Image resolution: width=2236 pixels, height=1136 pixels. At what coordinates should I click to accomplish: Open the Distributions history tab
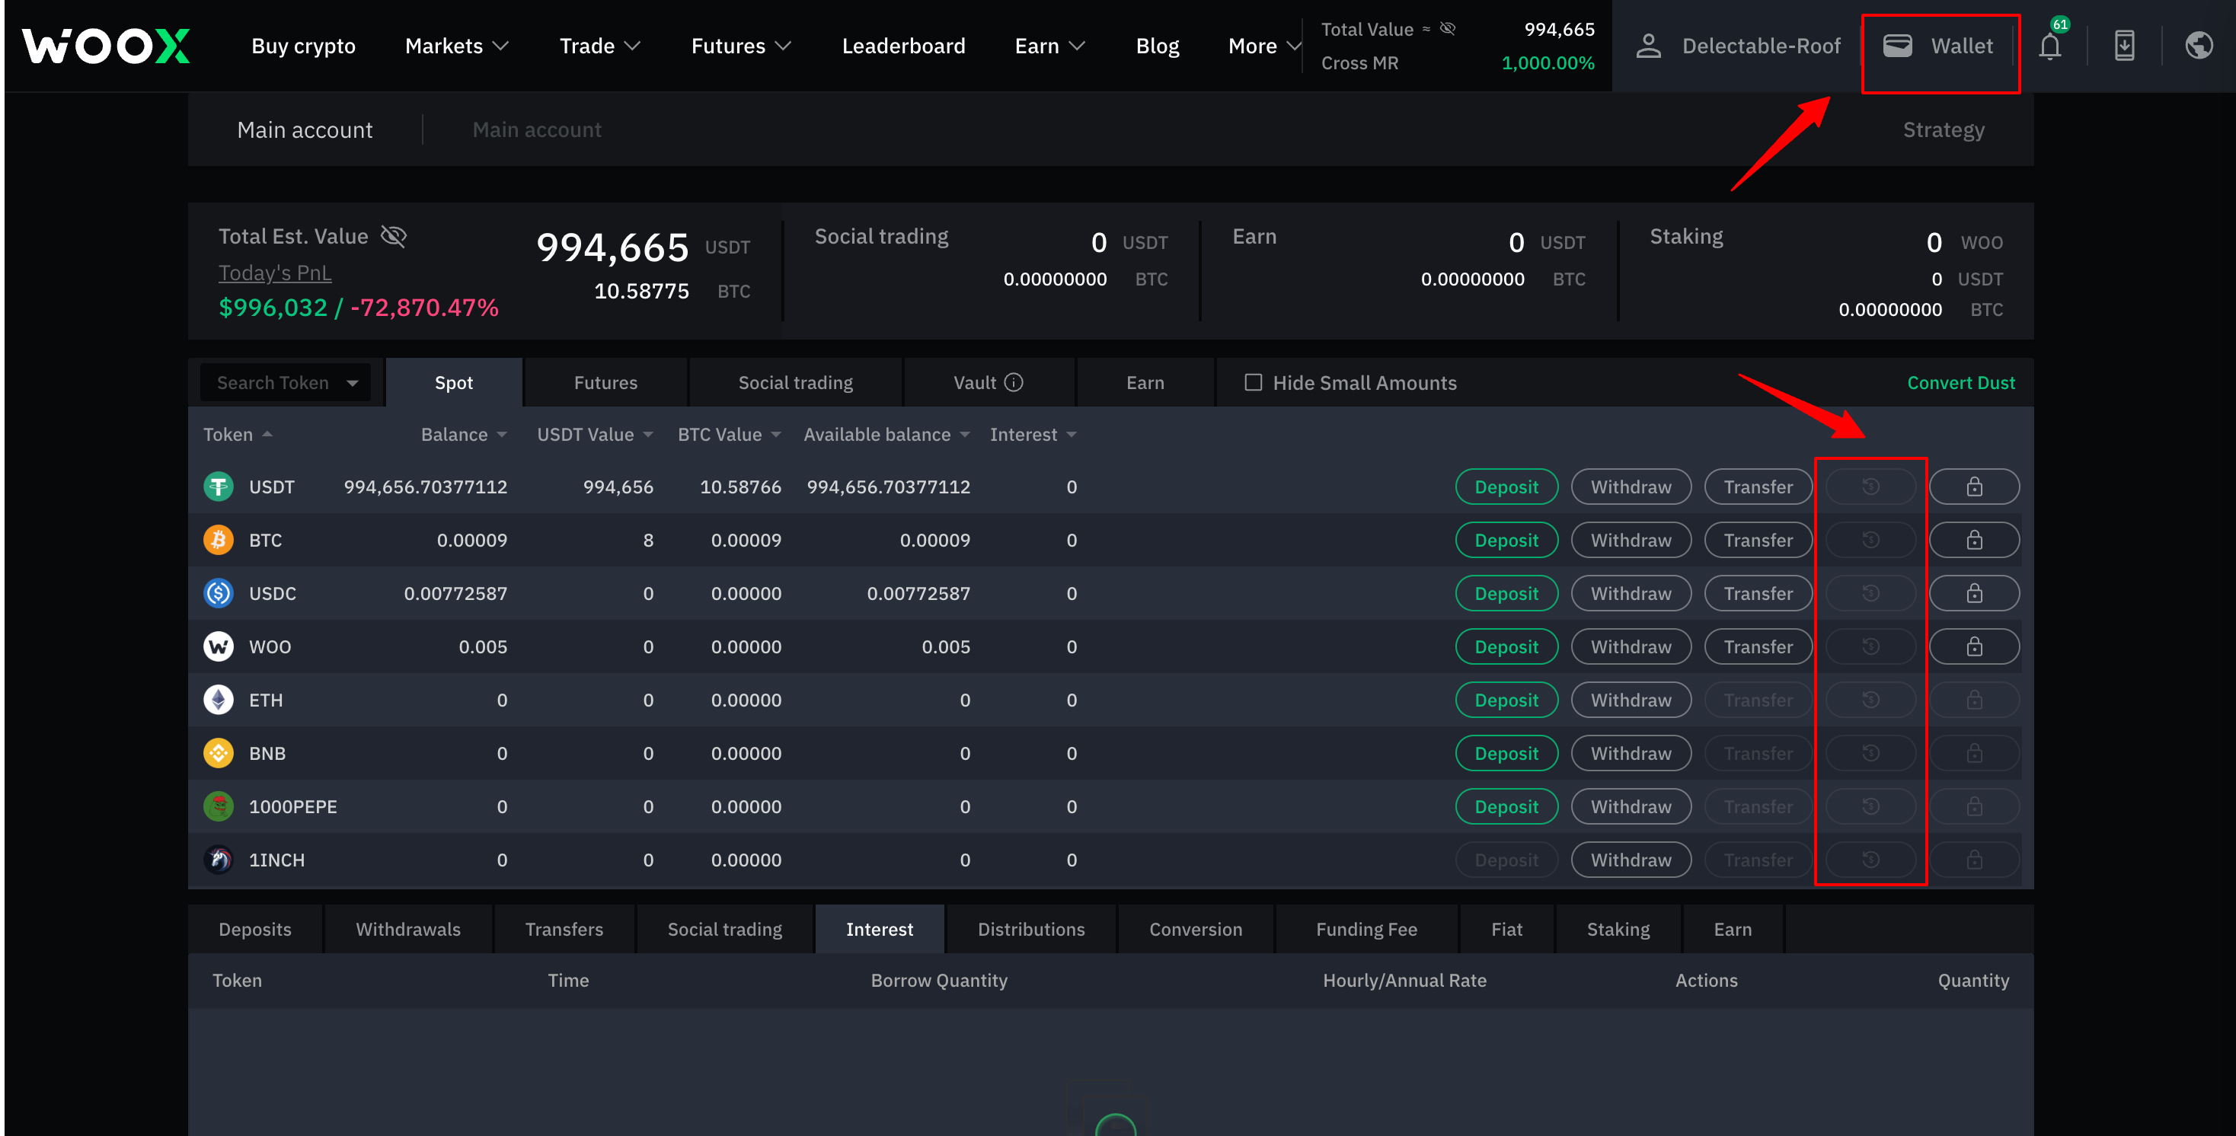coord(1031,930)
